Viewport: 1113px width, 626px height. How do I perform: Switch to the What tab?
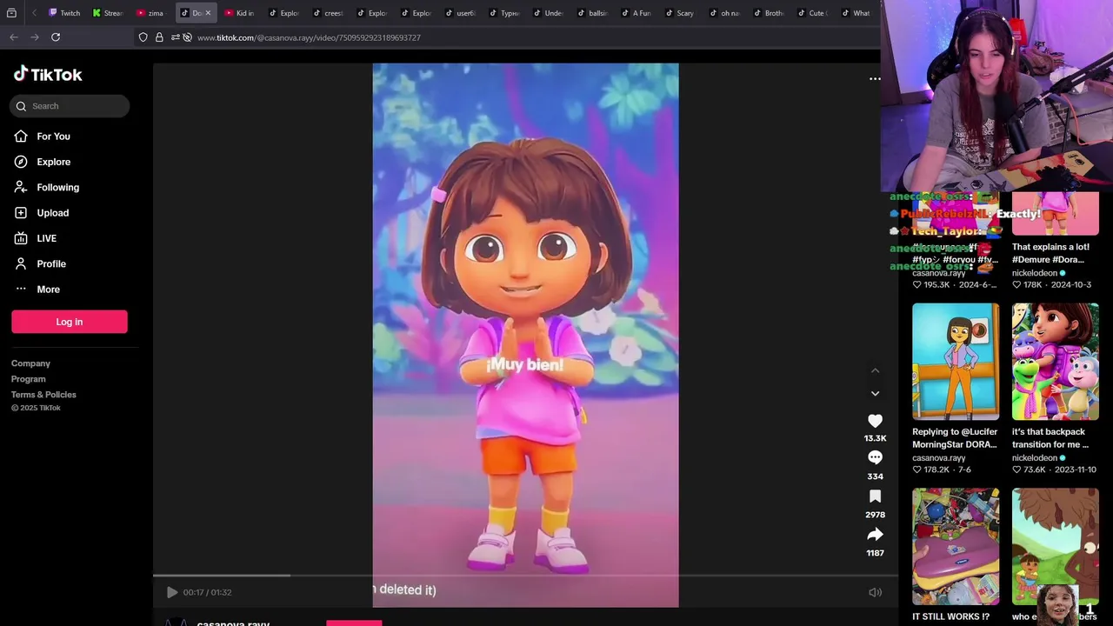point(856,13)
